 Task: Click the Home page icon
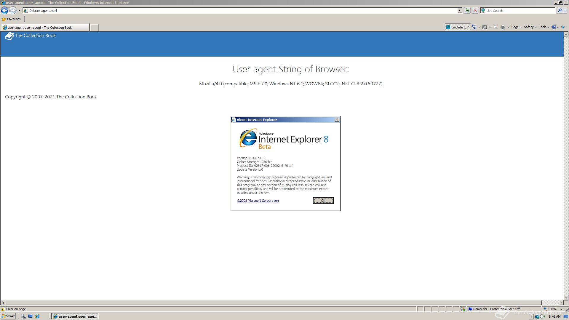click(x=474, y=27)
